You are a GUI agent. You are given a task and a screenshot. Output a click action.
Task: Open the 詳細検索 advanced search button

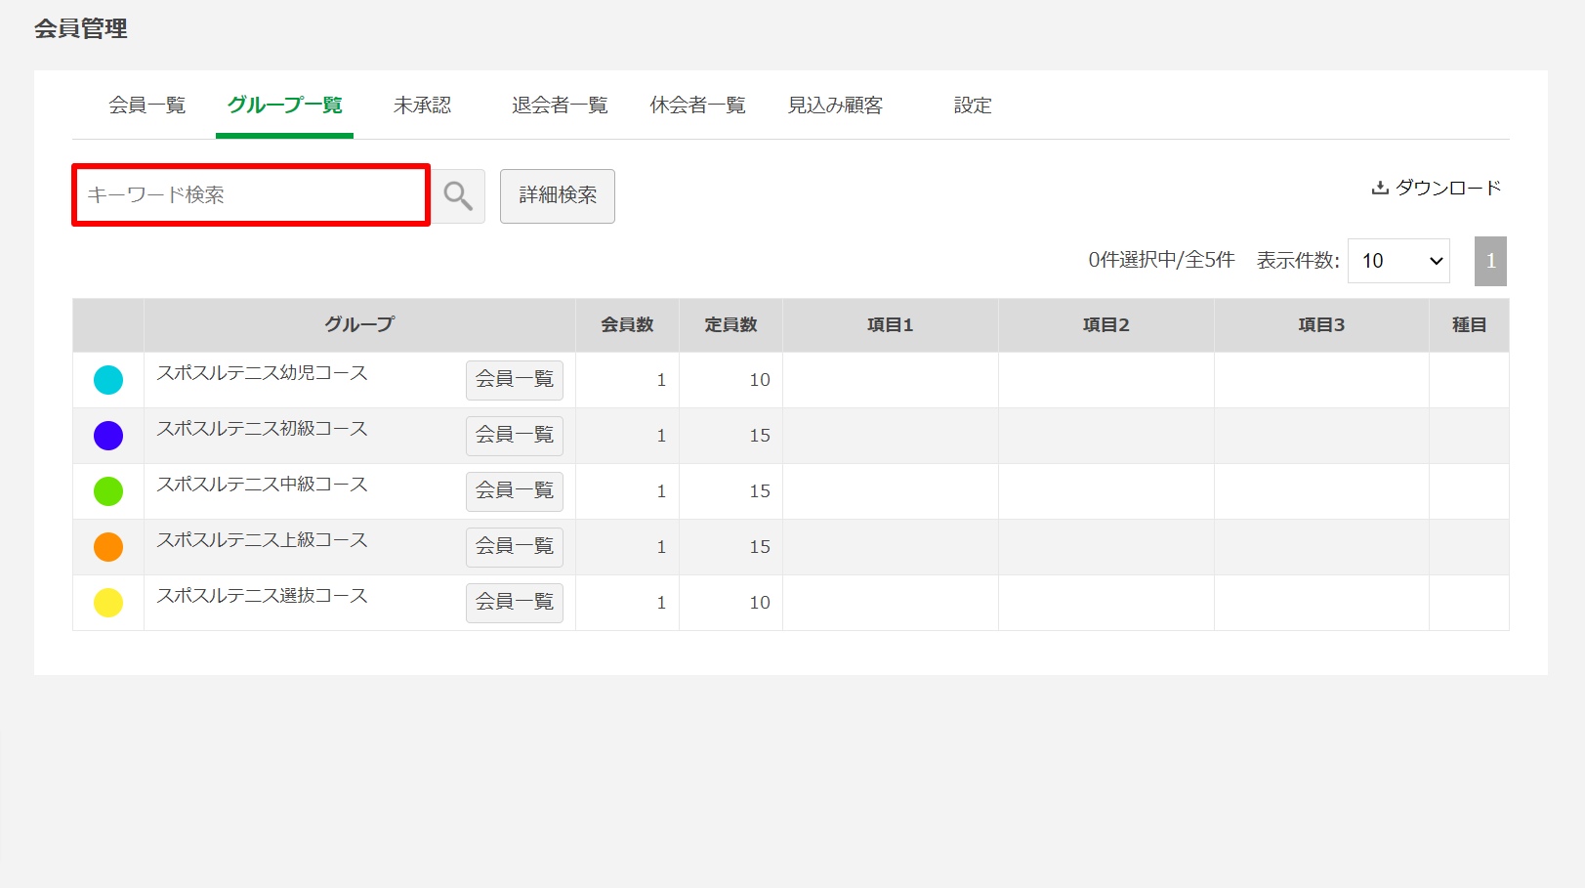tap(558, 196)
